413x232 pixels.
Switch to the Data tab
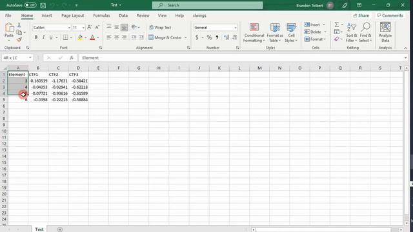pyautogui.click(x=123, y=15)
